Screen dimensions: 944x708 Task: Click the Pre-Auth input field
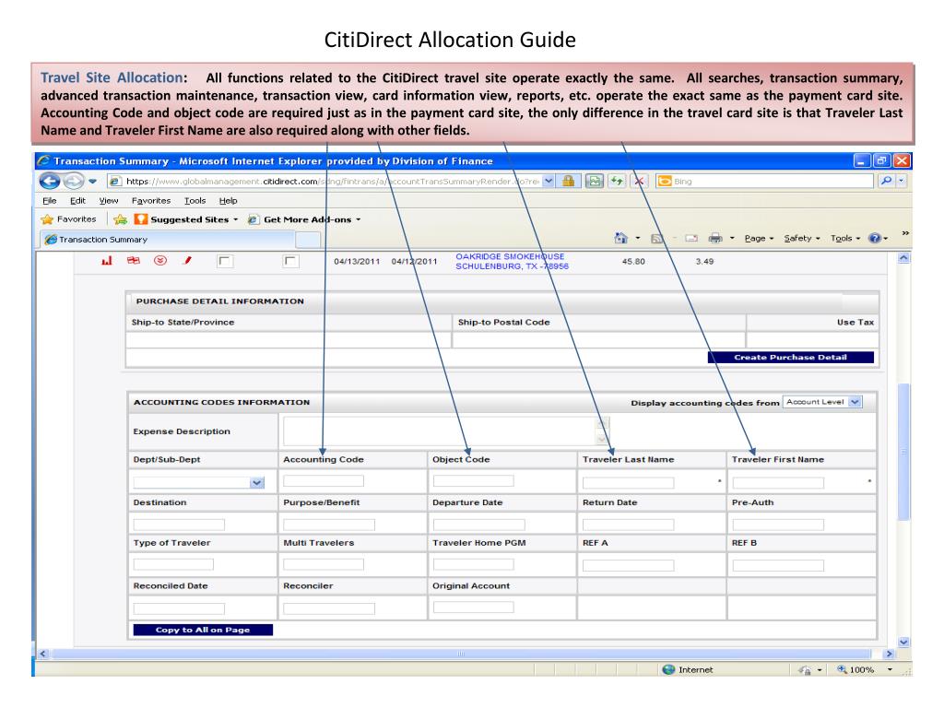pyautogui.click(x=778, y=525)
